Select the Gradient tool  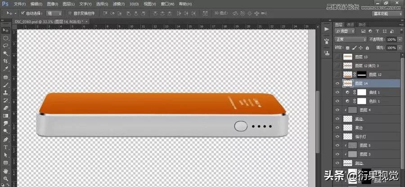pyautogui.click(x=6, y=116)
